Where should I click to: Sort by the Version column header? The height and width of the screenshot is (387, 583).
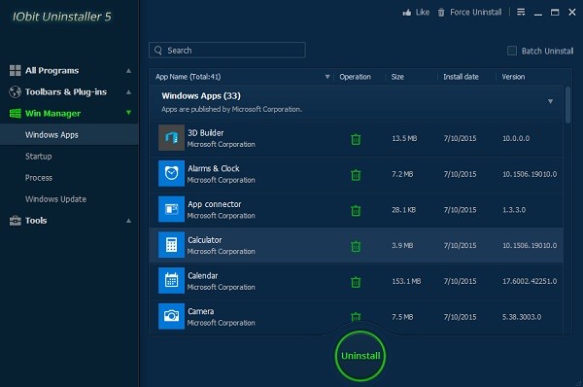[x=513, y=77]
